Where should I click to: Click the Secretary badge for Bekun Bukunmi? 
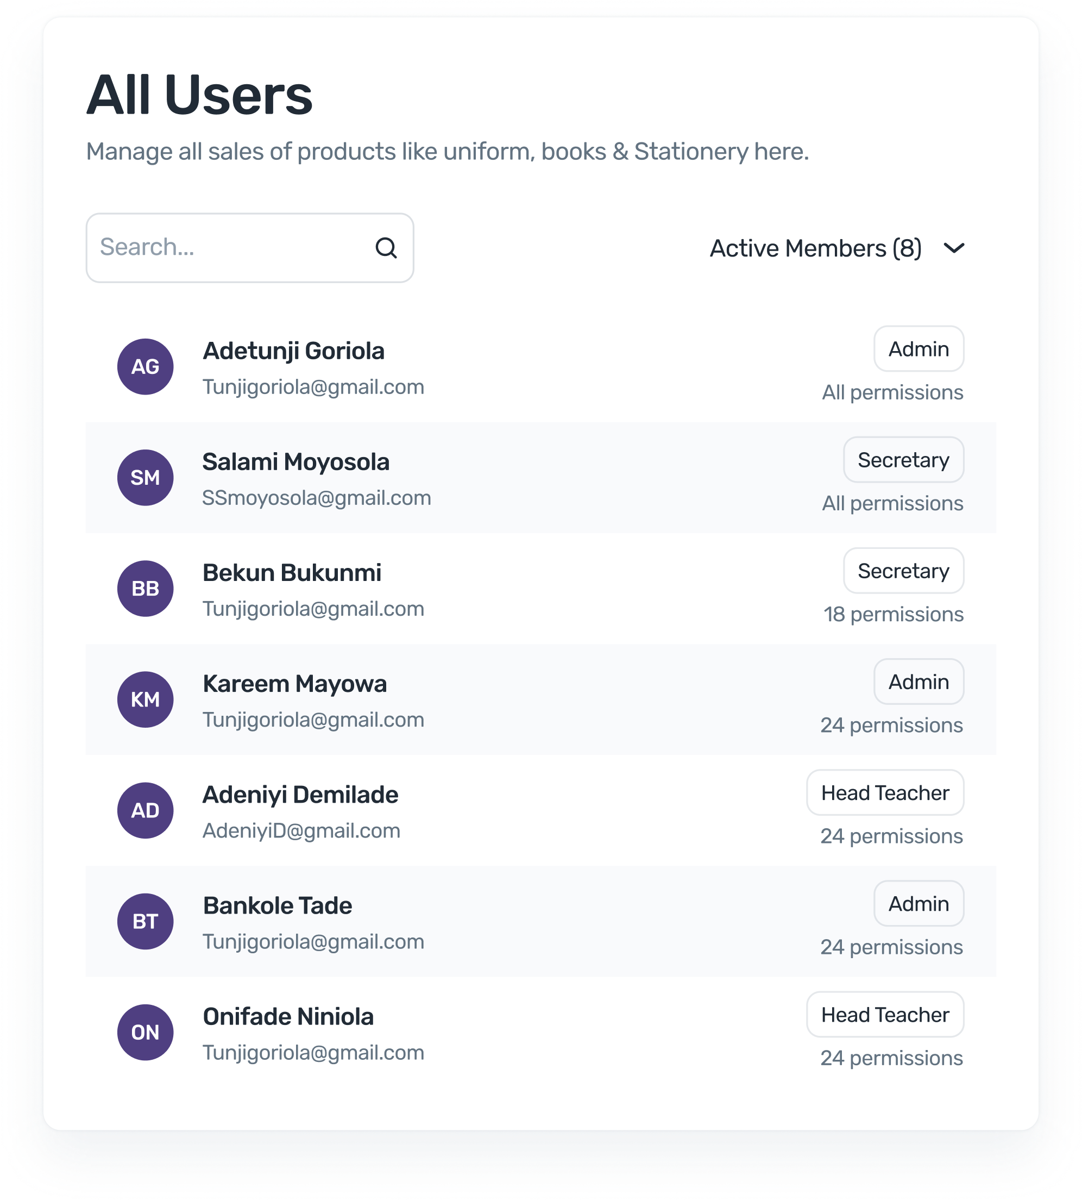click(904, 571)
